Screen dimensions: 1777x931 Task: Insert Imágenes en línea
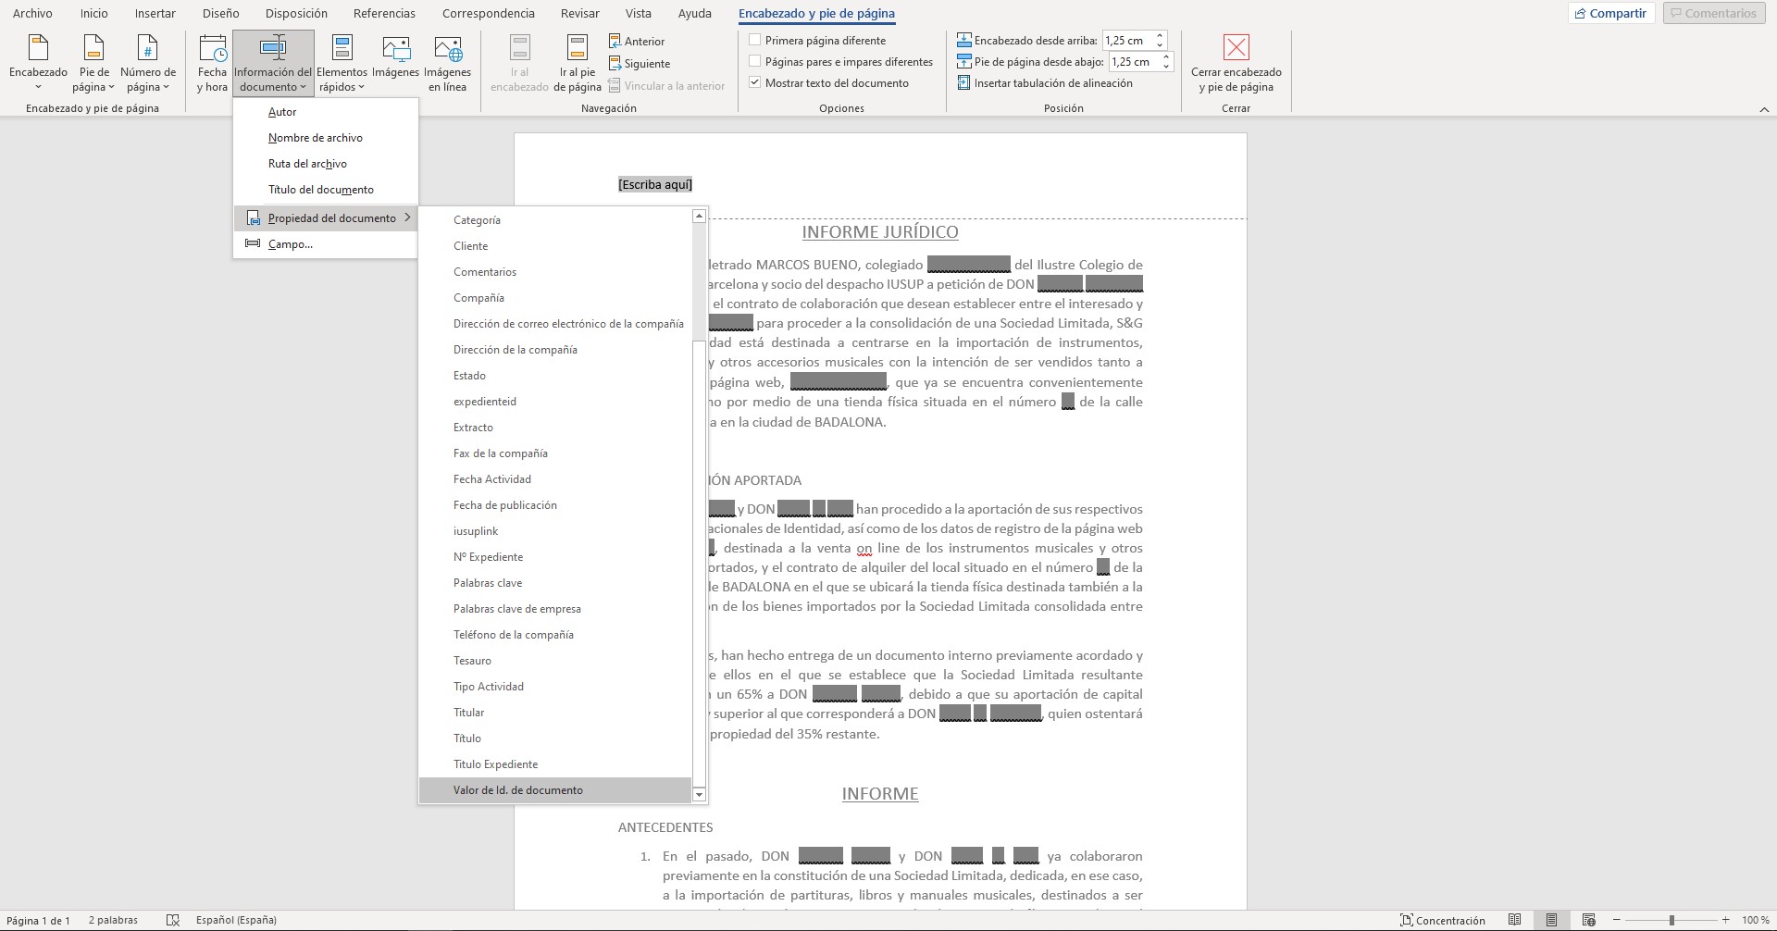[448, 63]
